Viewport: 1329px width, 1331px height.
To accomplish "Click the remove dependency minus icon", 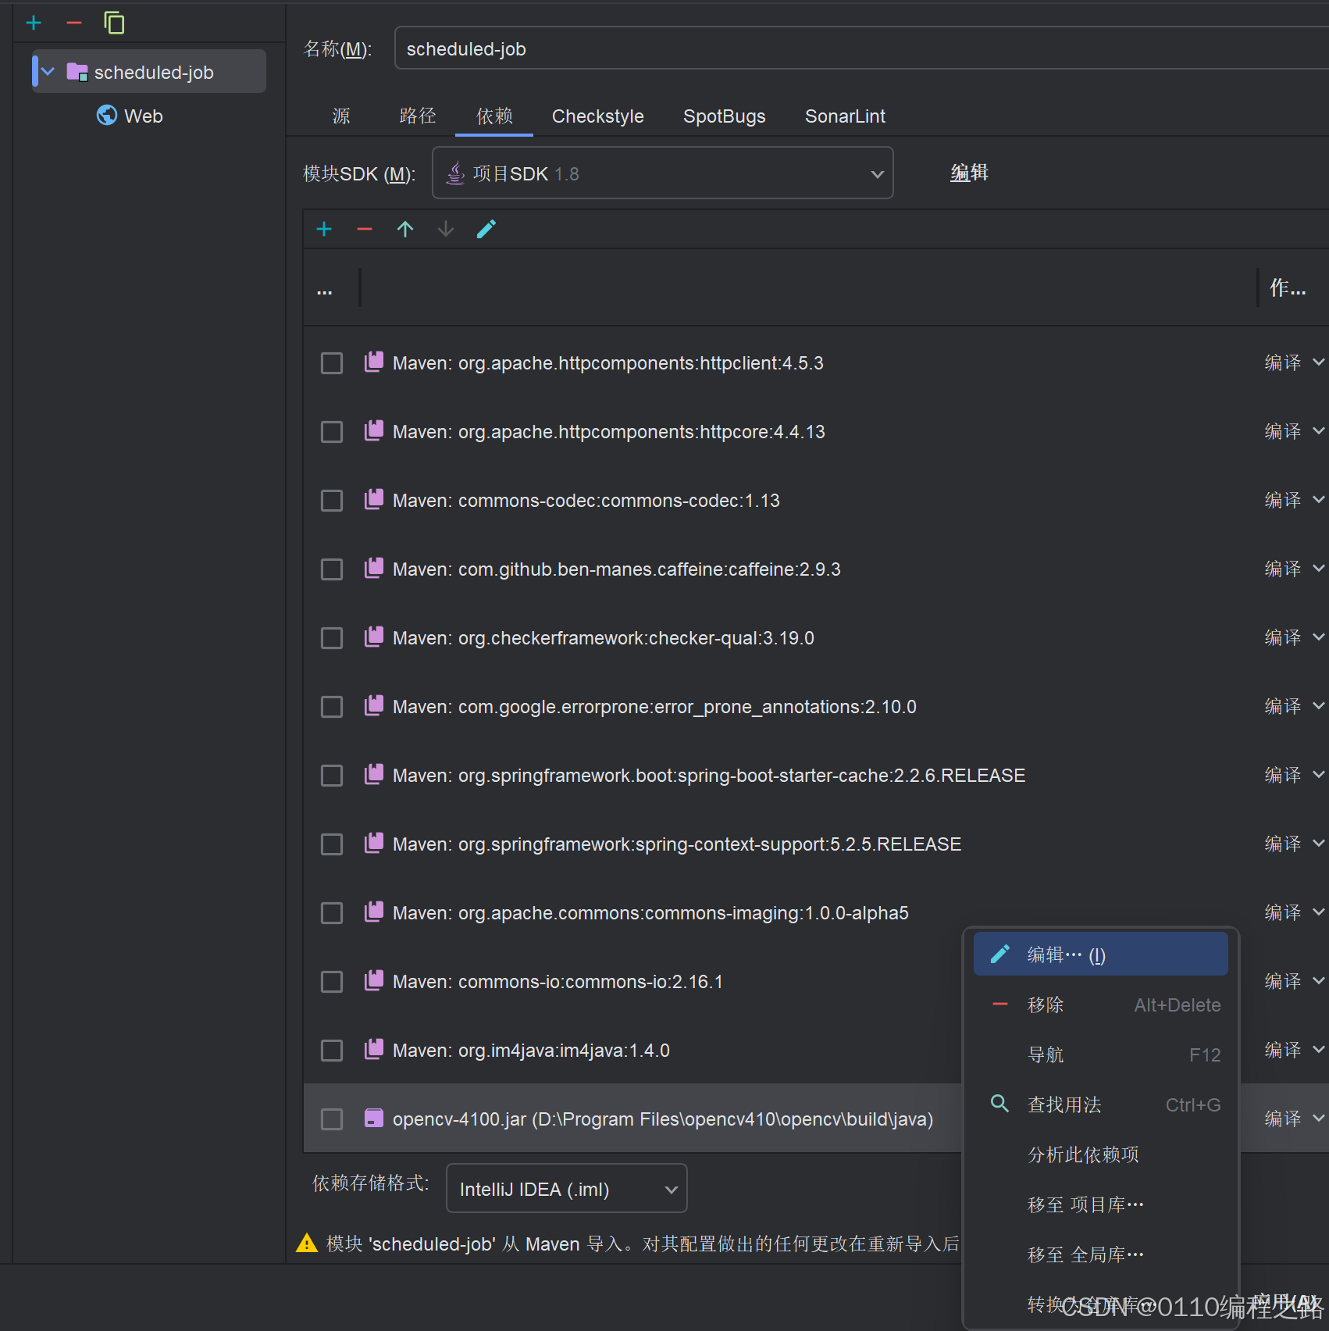I will point(364,228).
